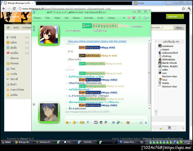The width and height of the screenshot is (193, 151).
Task: Reload the browser page
Action: click(x=14, y=8)
